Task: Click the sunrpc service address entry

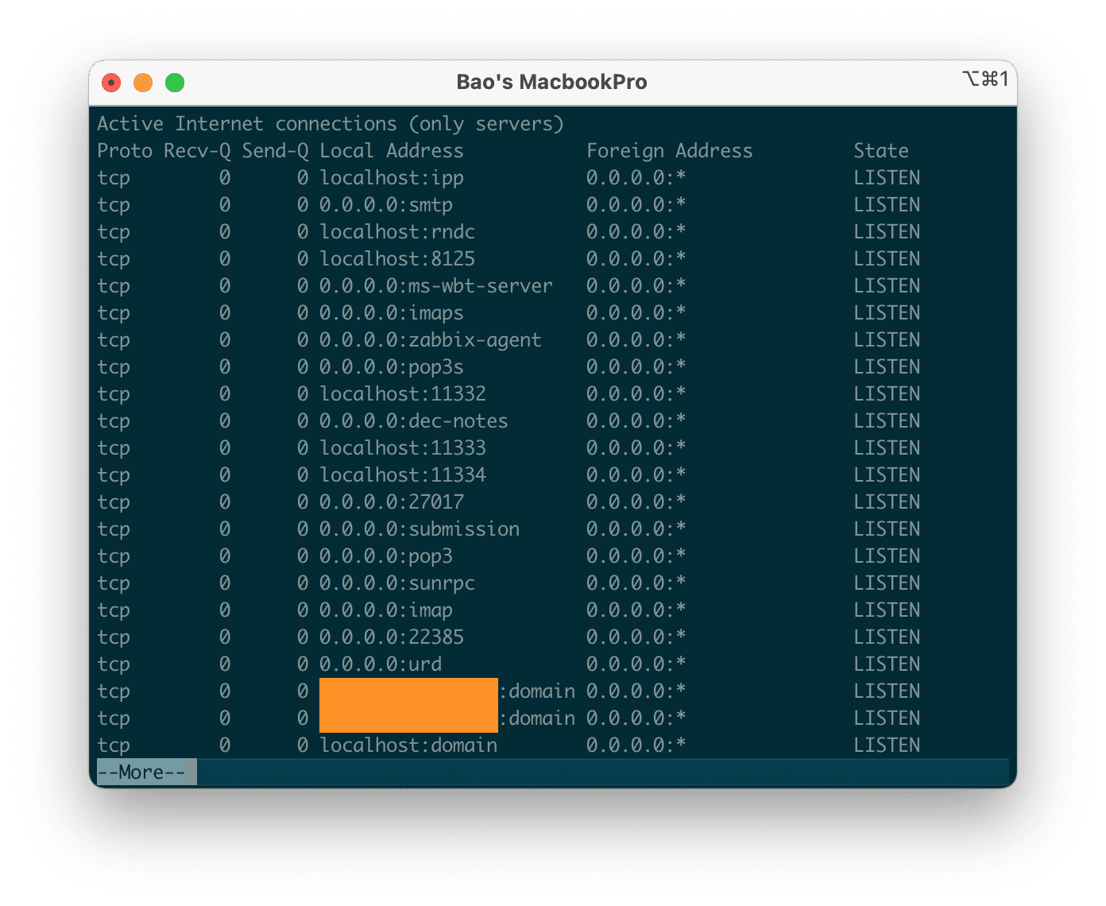Action: (x=397, y=583)
